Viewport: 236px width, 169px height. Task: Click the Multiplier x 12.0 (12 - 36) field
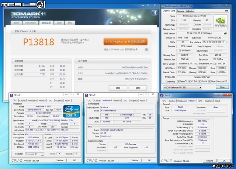[34, 141]
